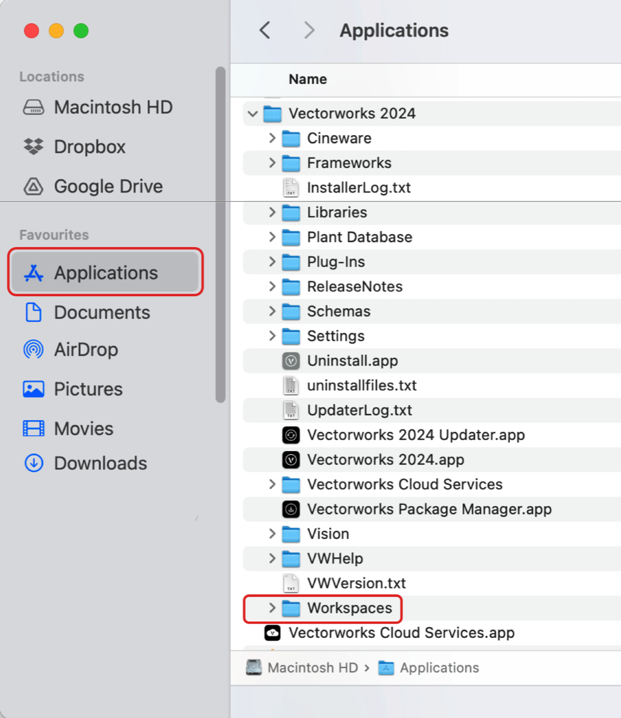This screenshot has width=621, height=718.
Task: Click the Vectorworks Cloud Services.app icon
Action: coord(273,633)
